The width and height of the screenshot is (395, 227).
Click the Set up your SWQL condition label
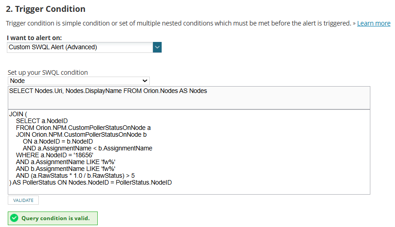click(x=48, y=72)
